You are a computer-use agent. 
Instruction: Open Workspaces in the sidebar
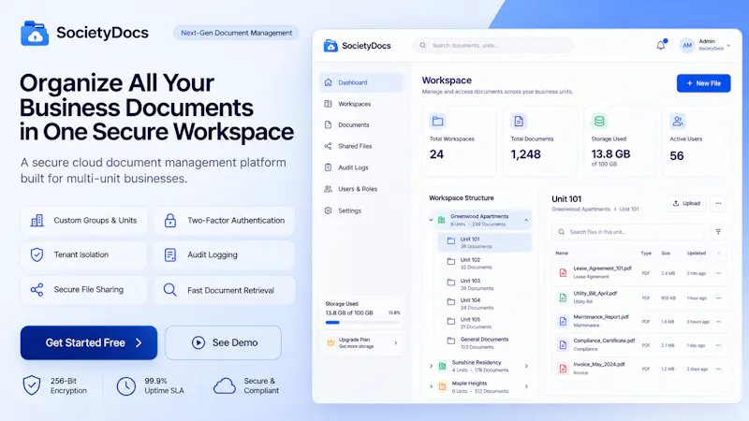coord(361,104)
